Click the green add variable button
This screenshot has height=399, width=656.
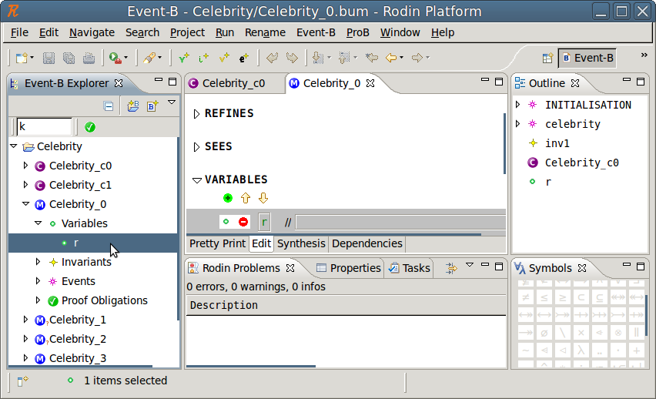(x=228, y=199)
